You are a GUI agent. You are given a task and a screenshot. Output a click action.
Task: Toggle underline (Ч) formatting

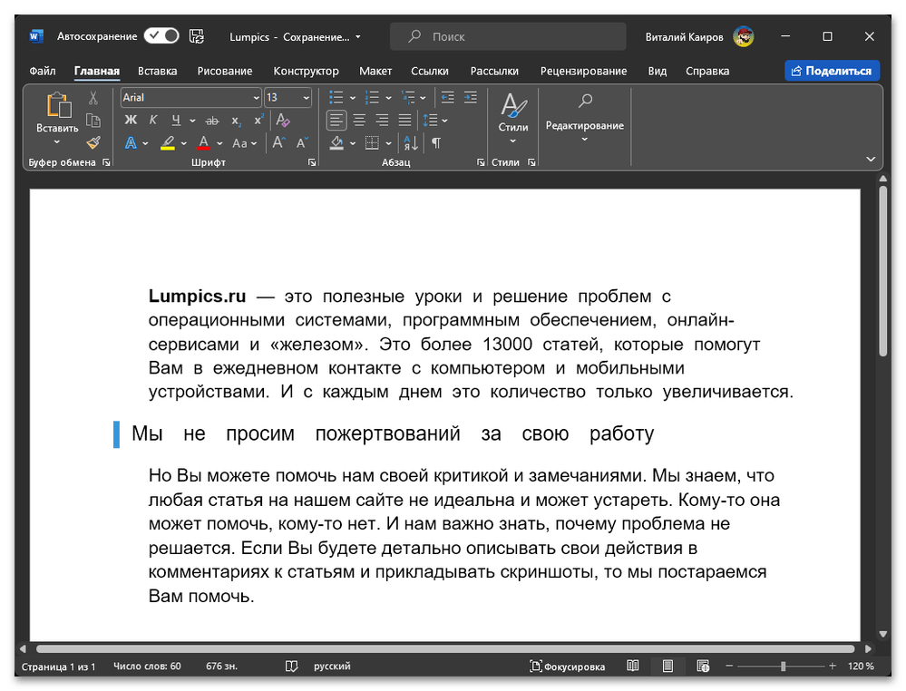pos(176,121)
